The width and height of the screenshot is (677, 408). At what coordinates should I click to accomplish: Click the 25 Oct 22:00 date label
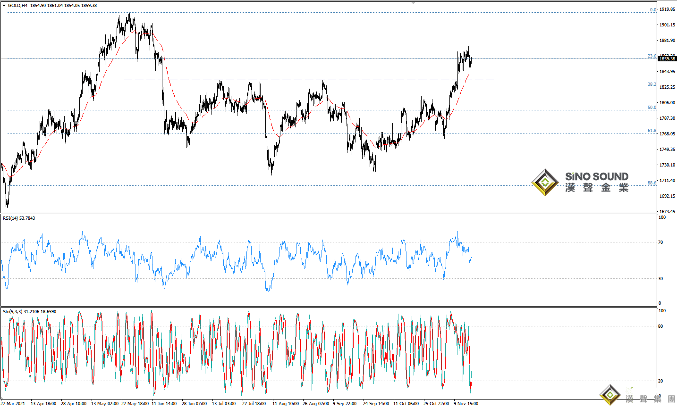point(436,404)
